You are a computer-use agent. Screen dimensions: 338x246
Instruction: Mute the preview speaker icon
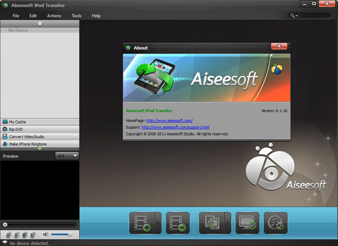(46, 235)
